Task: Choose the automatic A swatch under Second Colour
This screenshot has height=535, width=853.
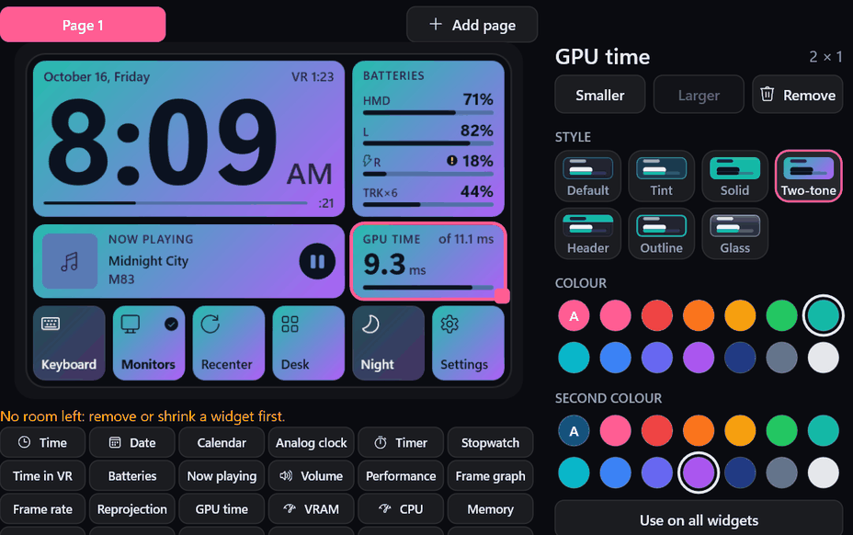Action: tap(574, 430)
